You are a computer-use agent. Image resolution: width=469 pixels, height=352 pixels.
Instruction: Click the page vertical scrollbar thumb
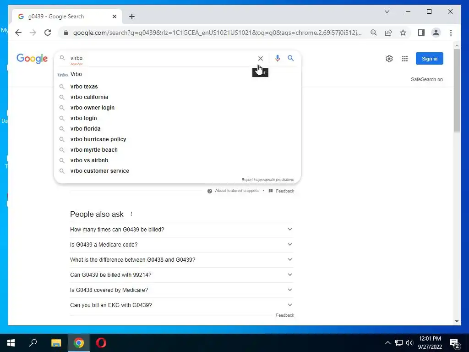pos(457,90)
